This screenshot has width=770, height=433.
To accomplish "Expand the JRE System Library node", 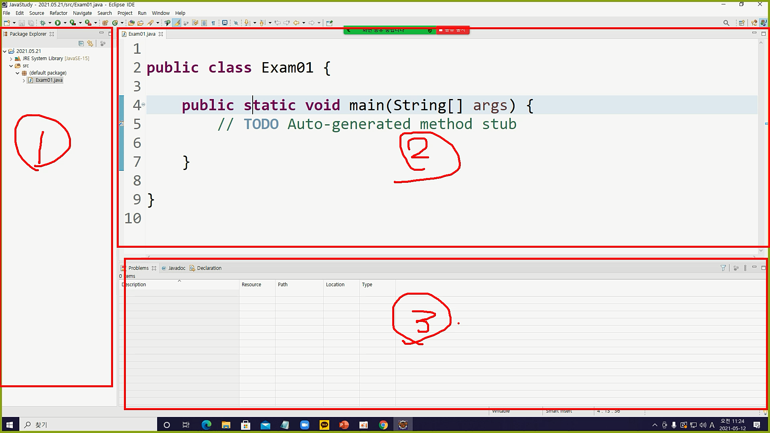I will [x=11, y=59].
